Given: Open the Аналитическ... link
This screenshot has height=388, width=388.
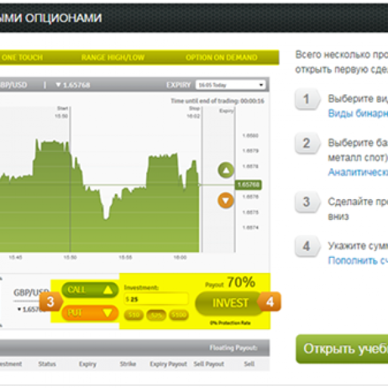Looking at the screenshot, I should 358,172.
